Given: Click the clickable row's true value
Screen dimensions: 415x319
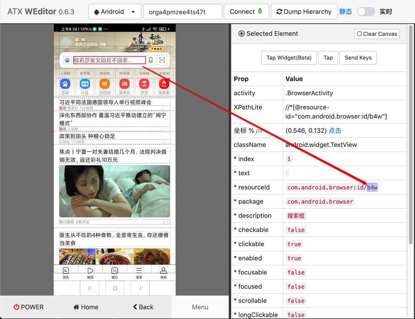Looking at the screenshot, I should (x=294, y=244).
